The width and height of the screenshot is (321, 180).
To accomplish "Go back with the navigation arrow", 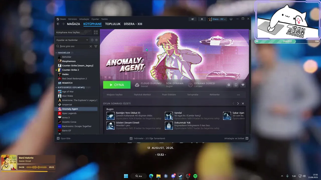I will pyautogui.click(x=58, y=24).
